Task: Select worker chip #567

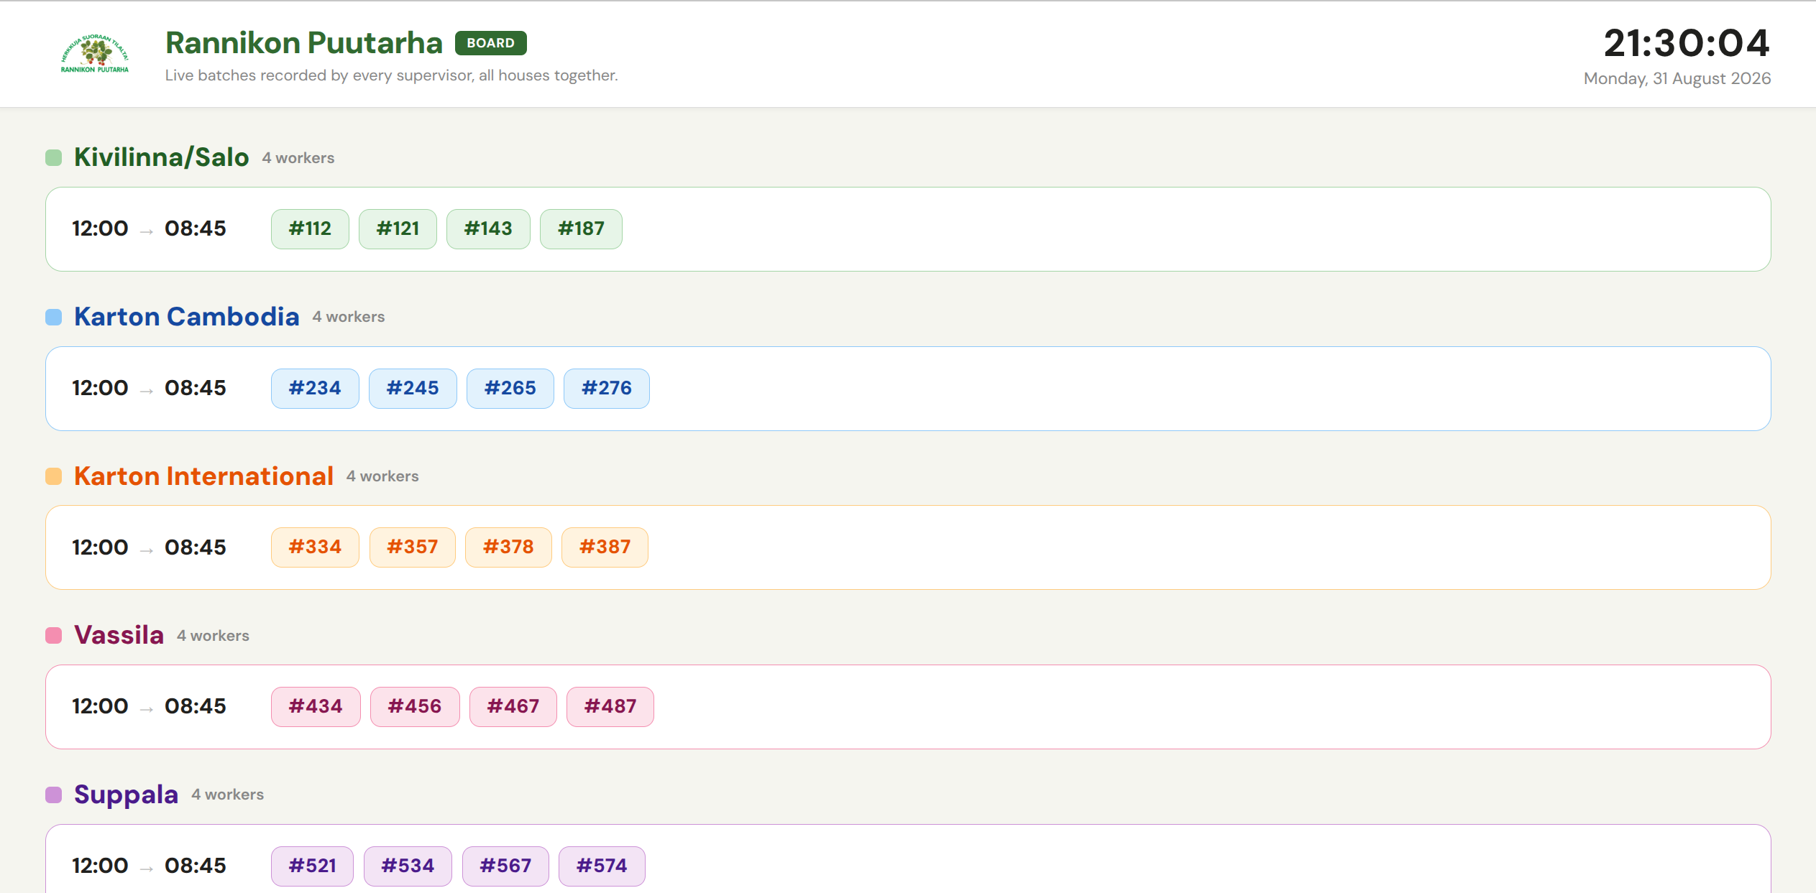Action: (505, 866)
